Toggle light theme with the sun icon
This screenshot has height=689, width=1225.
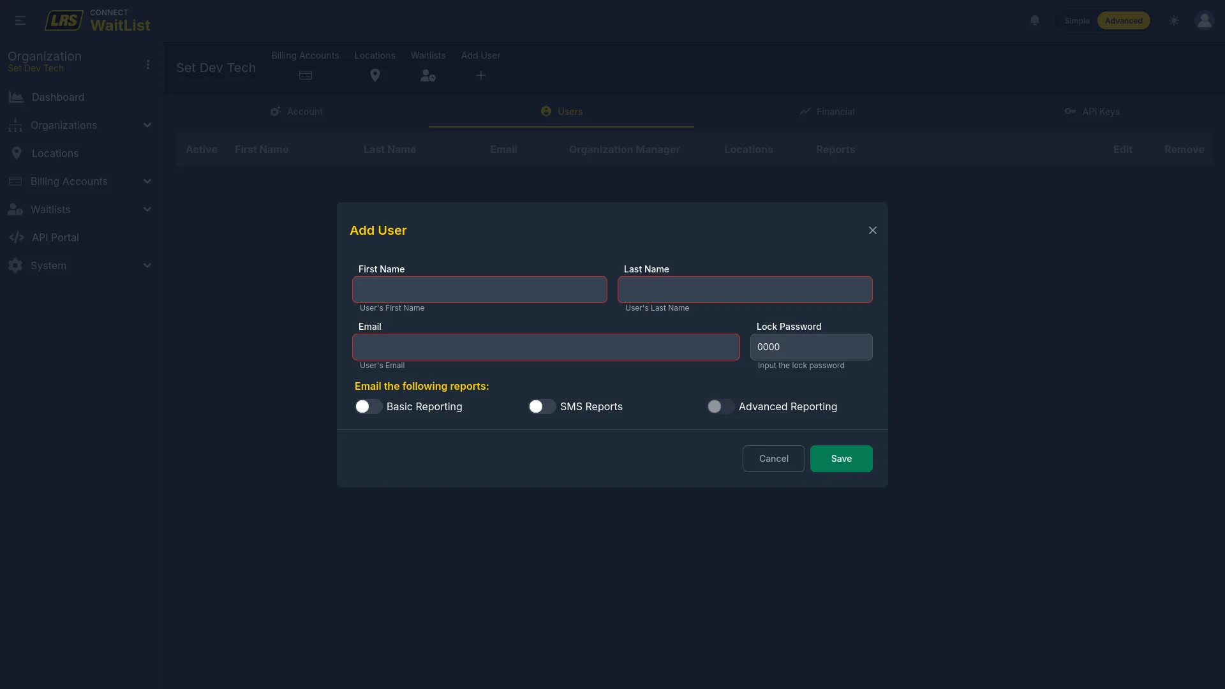click(x=1174, y=20)
